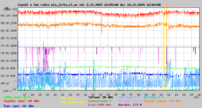Select the Txrate 173 M label
Viewport: 202px width, 108px height.
[x=130, y=101]
